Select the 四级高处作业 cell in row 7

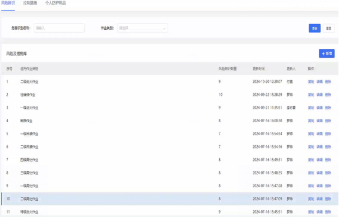(x=29, y=160)
